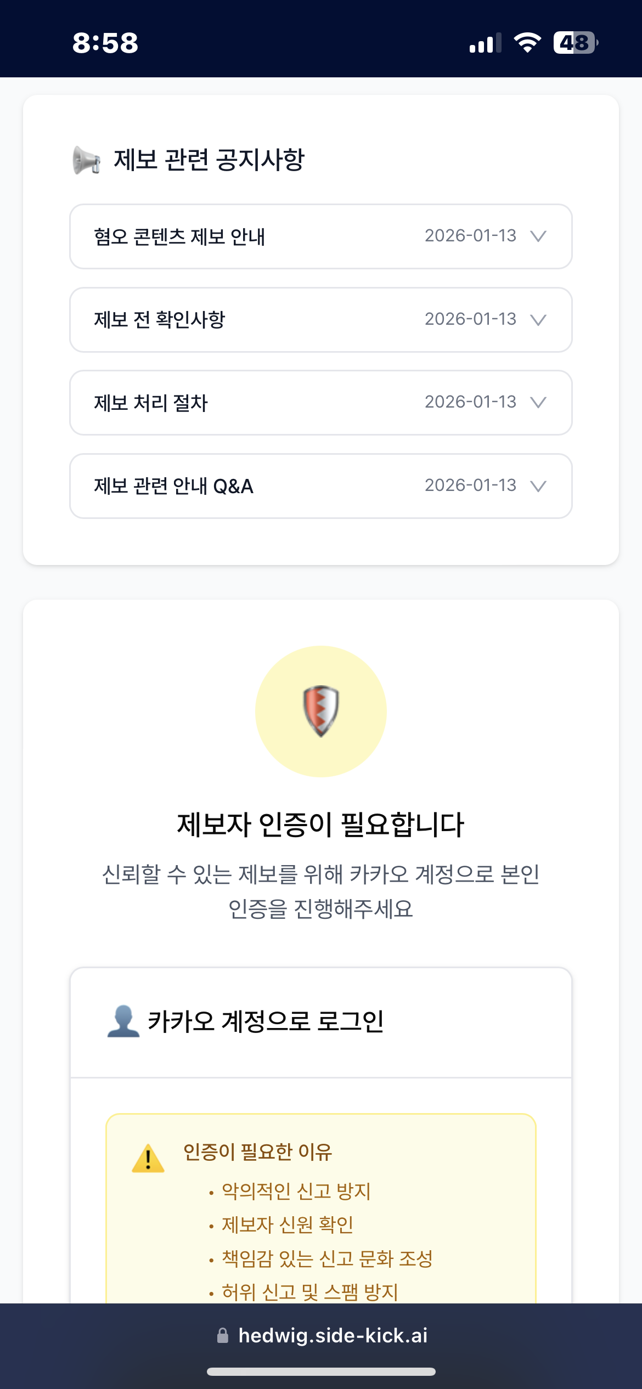
Task: Tap the Wi-Fi status icon
Action: click(x=527, y=43)
